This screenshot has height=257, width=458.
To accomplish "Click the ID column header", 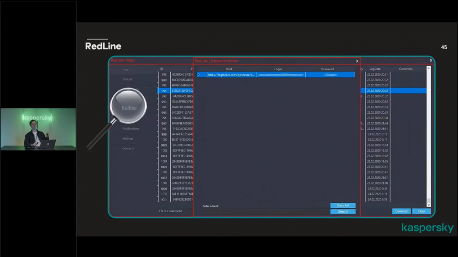I will (161, 69).
